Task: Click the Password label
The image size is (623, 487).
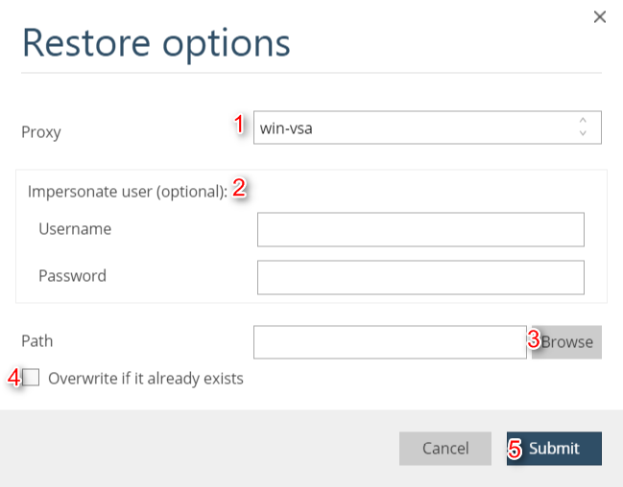Action: point(72,275)
